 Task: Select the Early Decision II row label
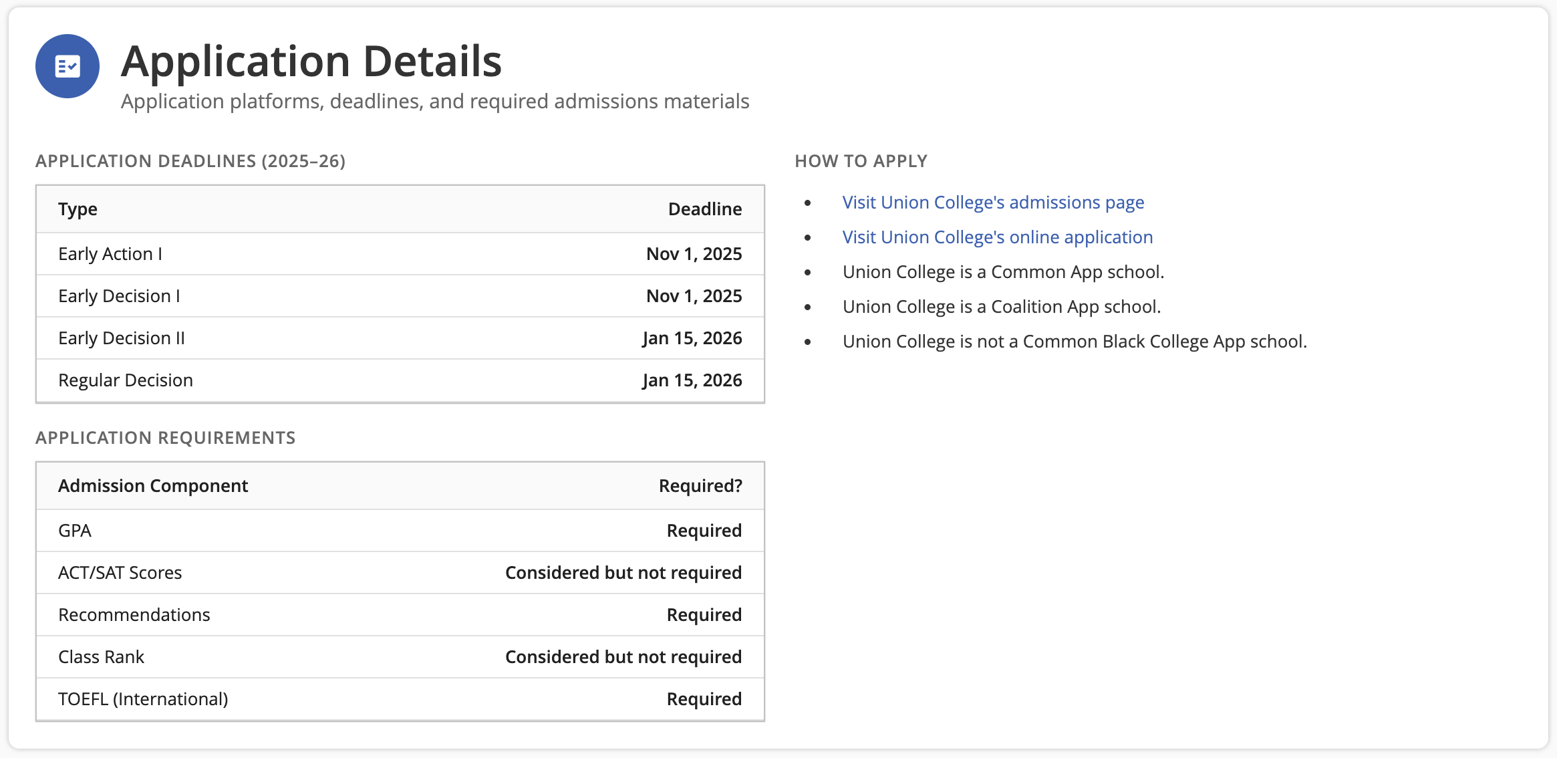[x=122, y=338]
